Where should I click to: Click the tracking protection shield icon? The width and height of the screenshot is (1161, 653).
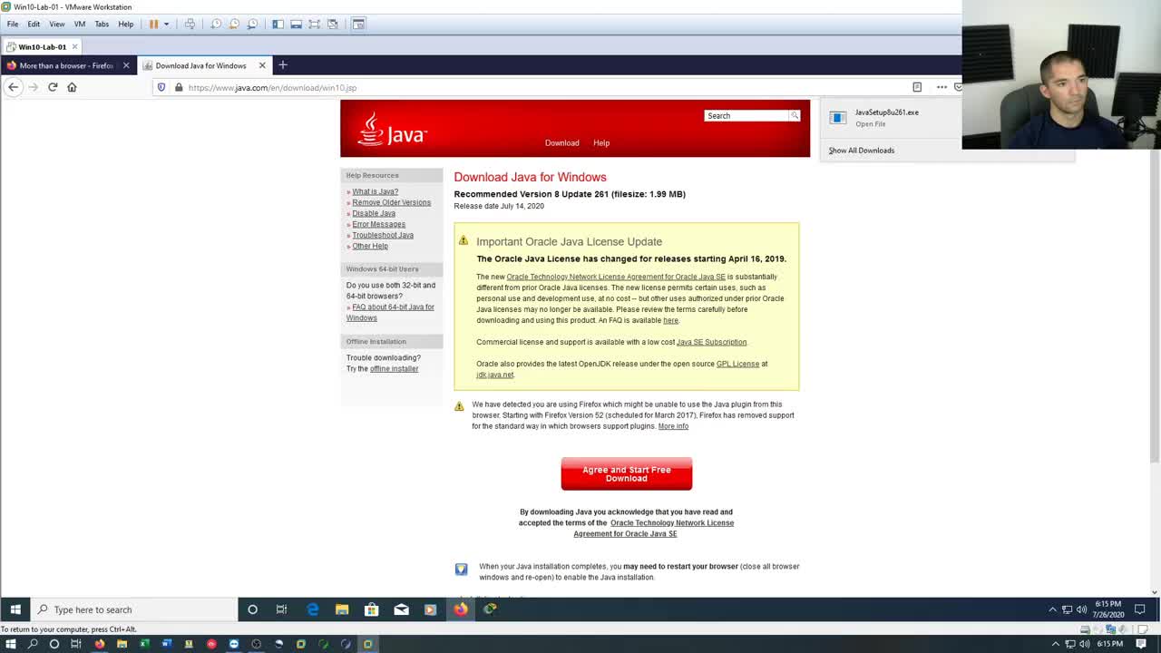coord(161,87)
